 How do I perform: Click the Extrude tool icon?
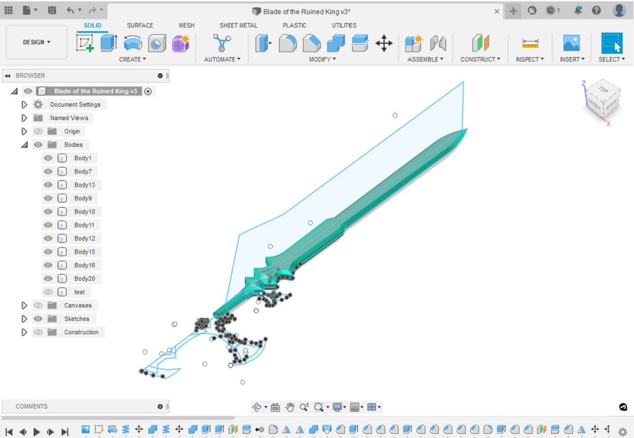coord(109,43)
